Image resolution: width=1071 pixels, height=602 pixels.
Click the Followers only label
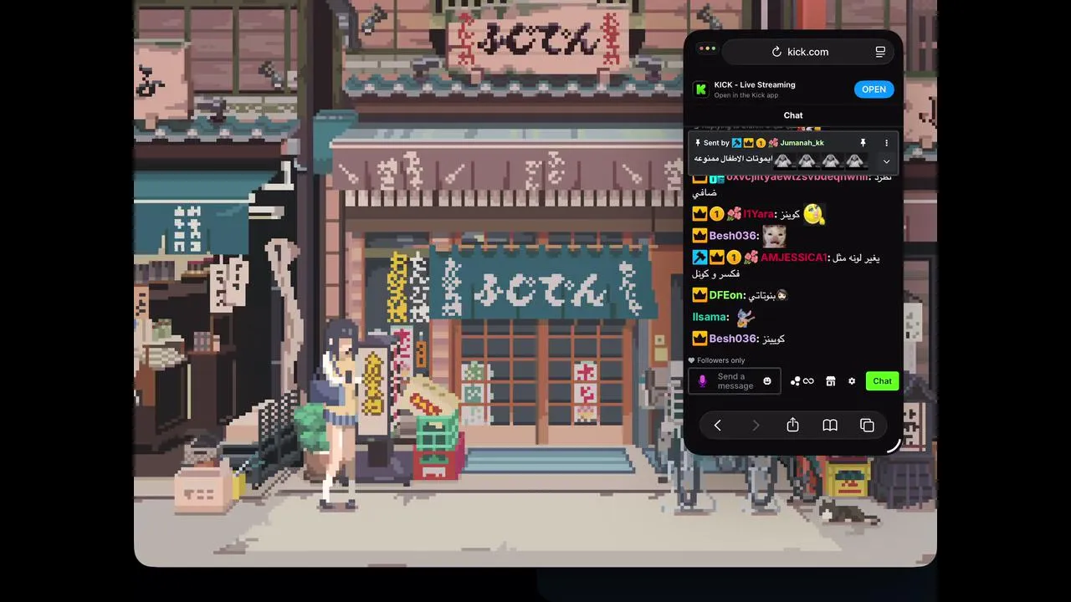point(720,360)
